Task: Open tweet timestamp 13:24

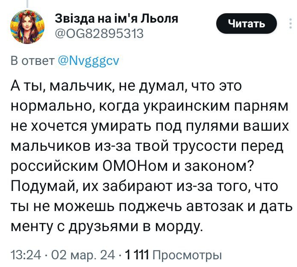Action: point(26,255)
